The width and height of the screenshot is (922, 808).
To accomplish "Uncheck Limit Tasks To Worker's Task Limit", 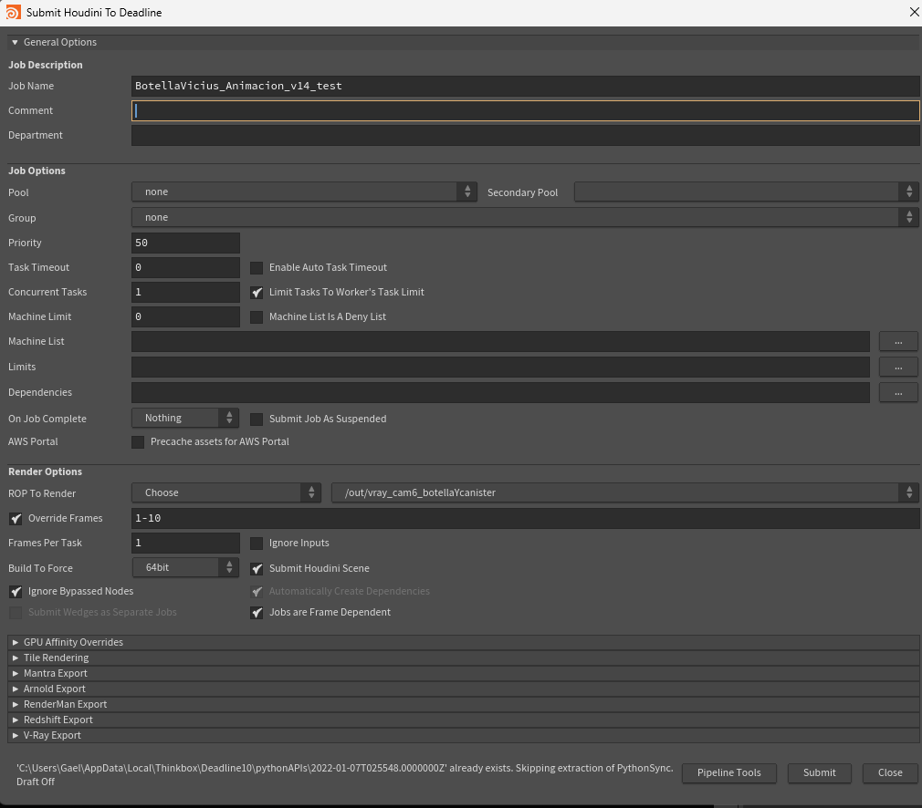I will click(x=257, y=293).
